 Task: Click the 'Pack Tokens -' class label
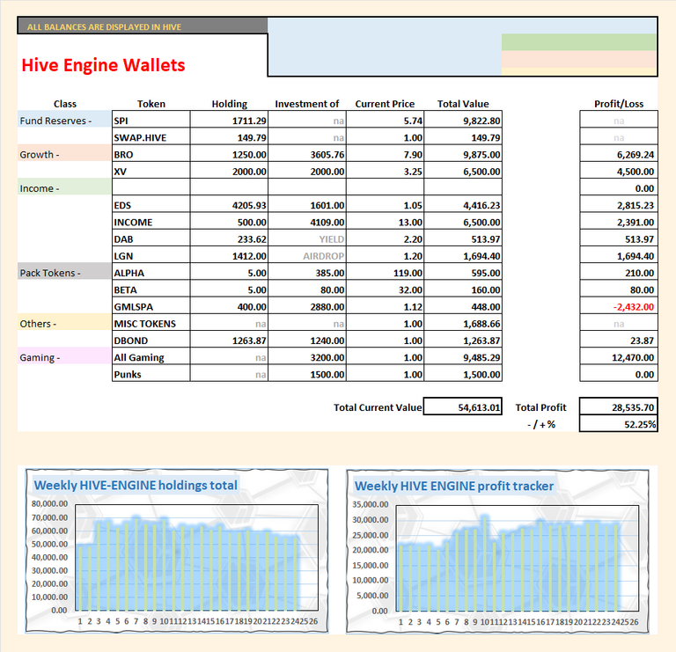click(x=64, y=272)
